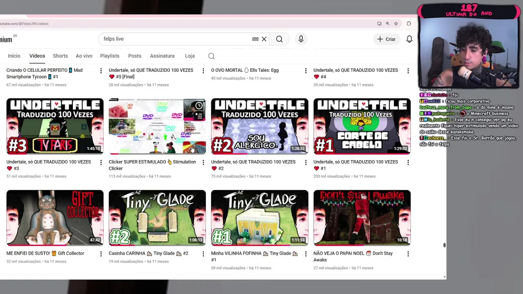Open Tiny Glade #2 thumbnail
Image resolution: width=523 pixels, height=294 pixels.
tap(157, 218)
